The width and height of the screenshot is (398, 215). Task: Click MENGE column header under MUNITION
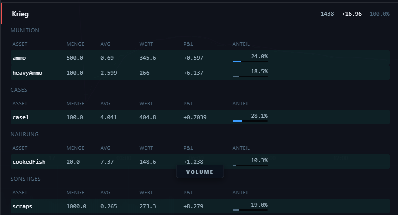(x=75, y=44)
